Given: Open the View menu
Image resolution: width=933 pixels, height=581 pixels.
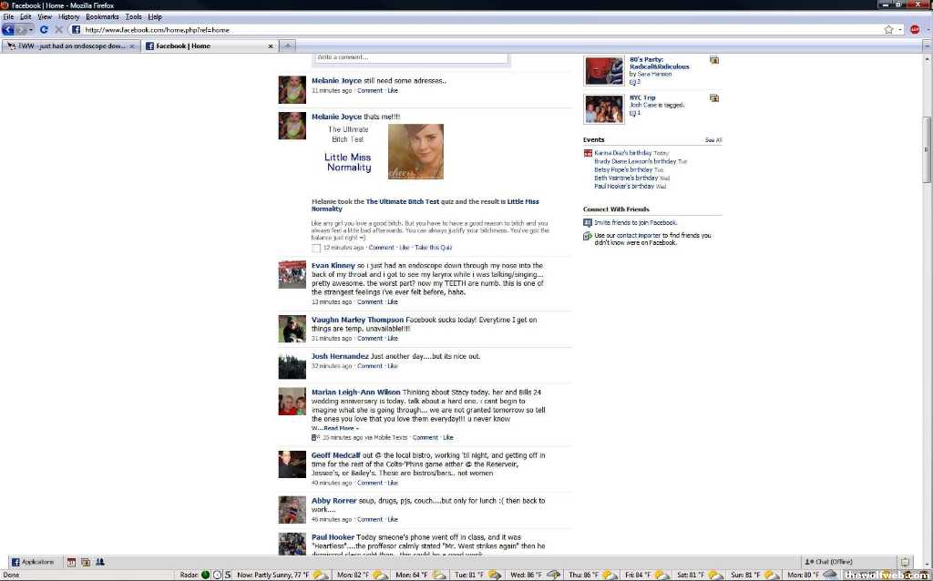Looking at the screenshot, I should pos(45,17).
